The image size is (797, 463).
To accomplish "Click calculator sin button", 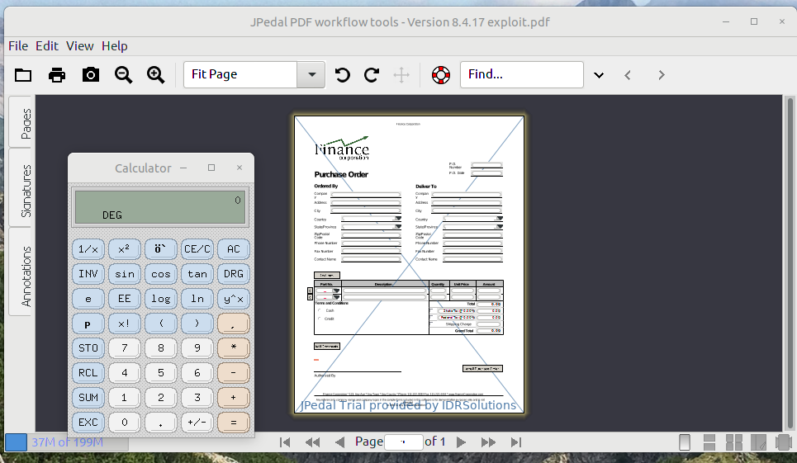I will (x=125, y=274).
